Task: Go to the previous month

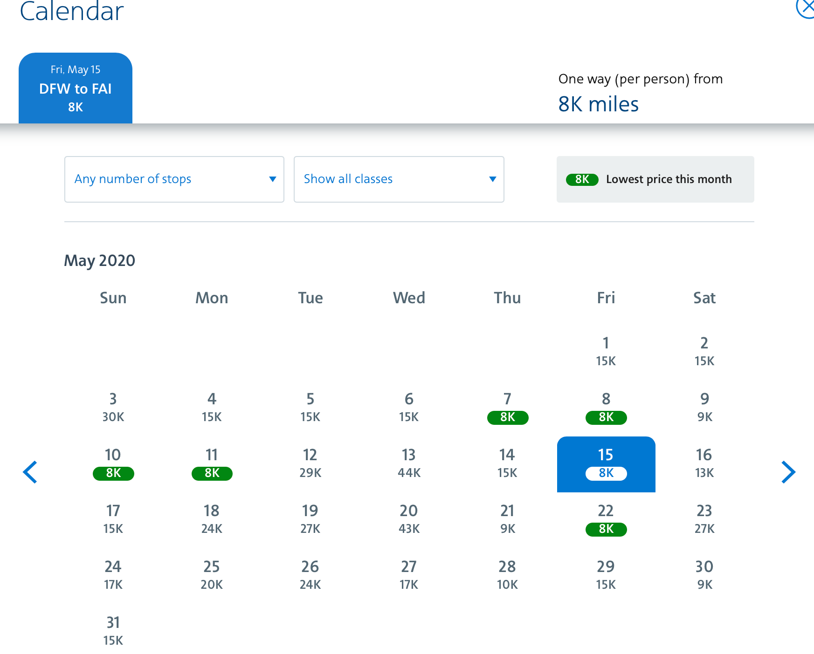Action: tap(30, 472)
